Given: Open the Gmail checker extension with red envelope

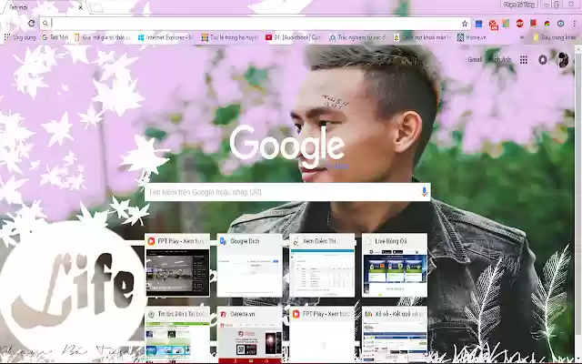Looking at the screenshot, I should click(493, 25).
